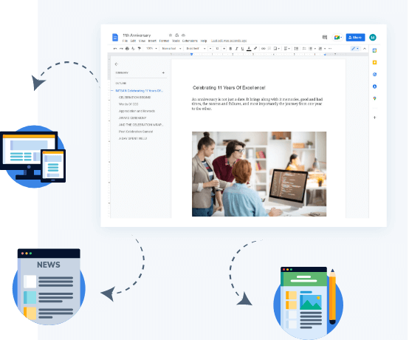Open the Numbered list dropdown

[x=322, y=49]
